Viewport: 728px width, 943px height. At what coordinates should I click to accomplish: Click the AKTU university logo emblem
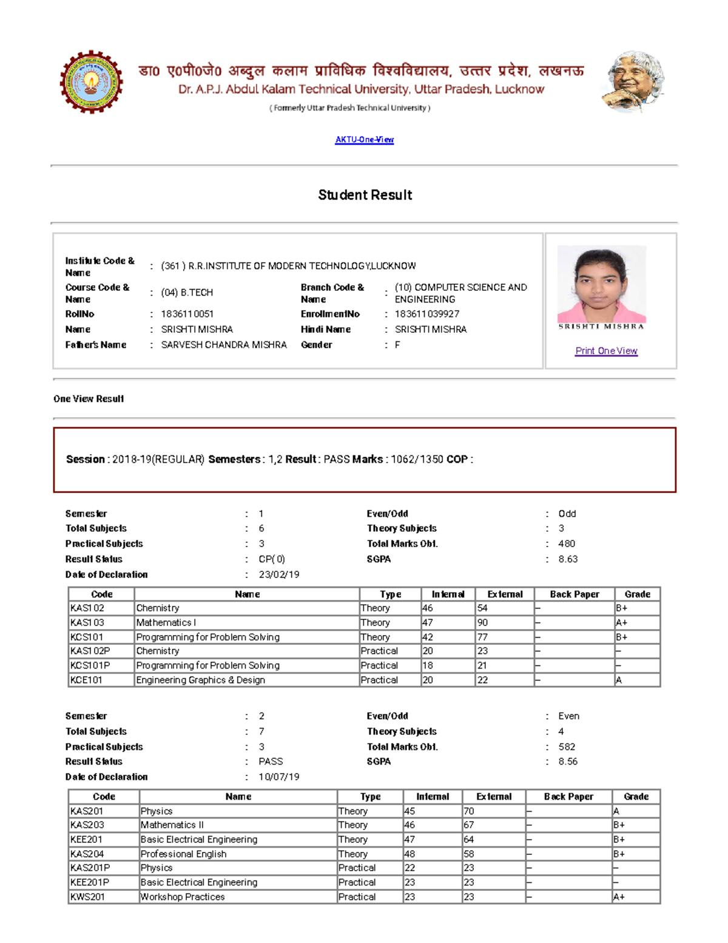[91, 80]
